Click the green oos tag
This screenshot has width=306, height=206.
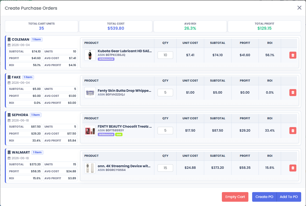(x=119, y=135)
